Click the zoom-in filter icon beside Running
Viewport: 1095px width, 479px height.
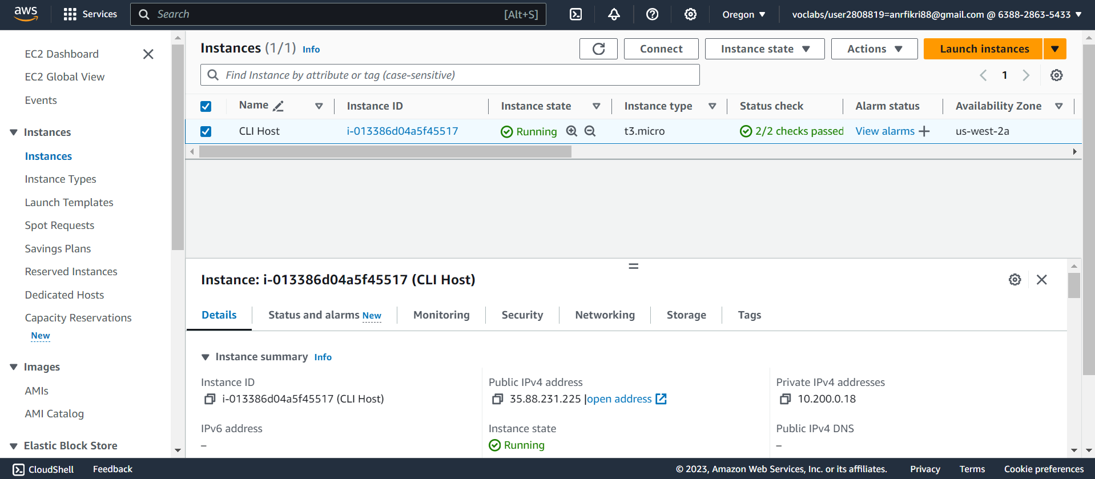click(571, 131)
